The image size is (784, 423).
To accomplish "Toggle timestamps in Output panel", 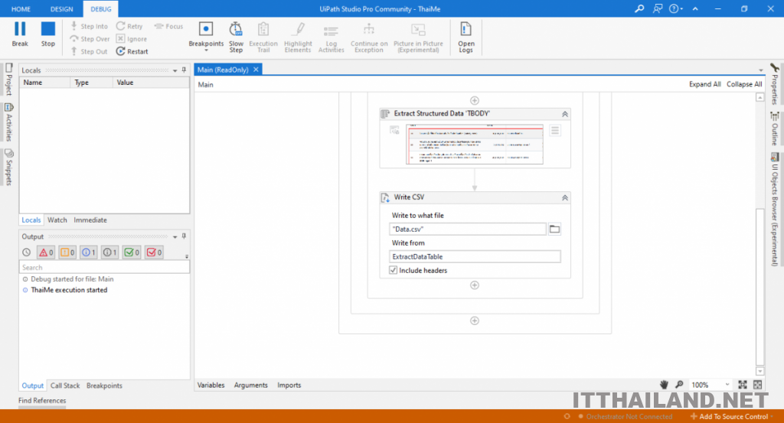I will tap(27, 252).
